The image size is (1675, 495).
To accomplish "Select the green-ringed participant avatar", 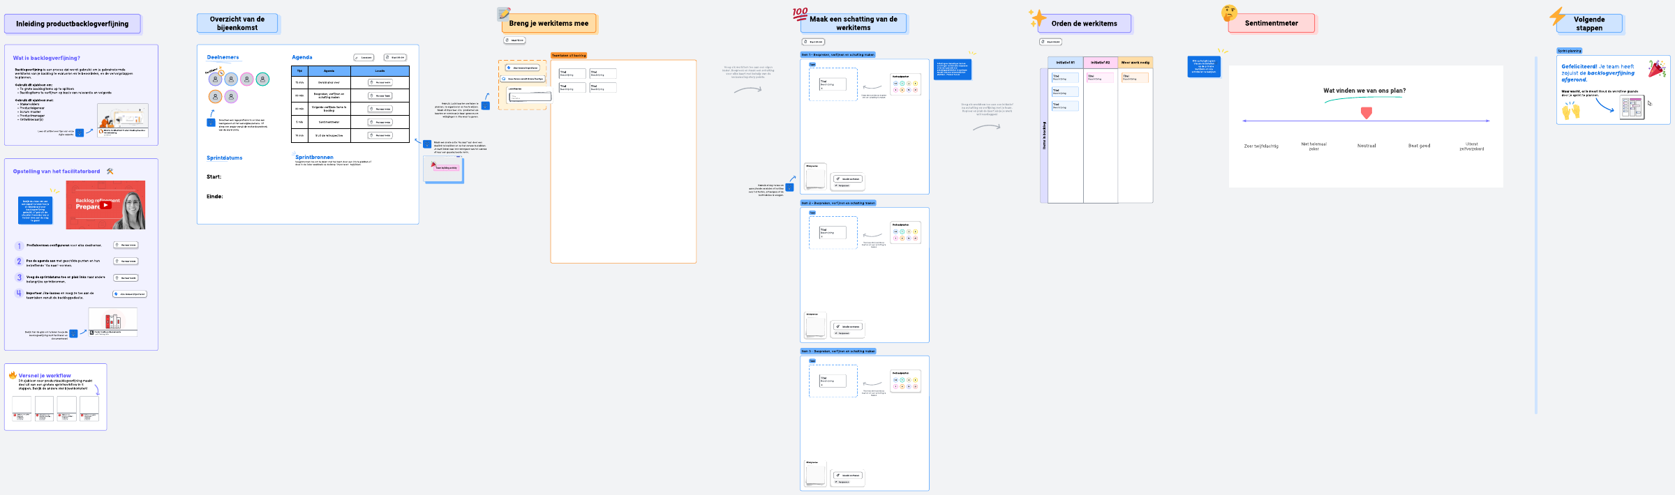I will [262, 79].
